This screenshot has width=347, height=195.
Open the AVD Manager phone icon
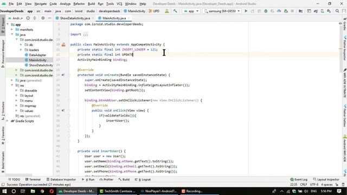(323, 11)
